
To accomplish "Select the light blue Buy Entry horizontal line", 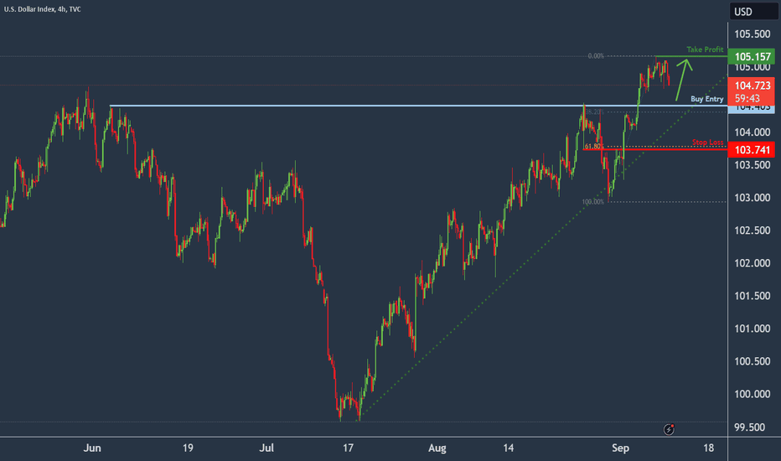I will [x=418, y=106].
